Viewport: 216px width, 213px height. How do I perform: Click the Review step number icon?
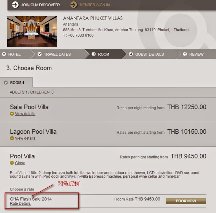(185, 54)
